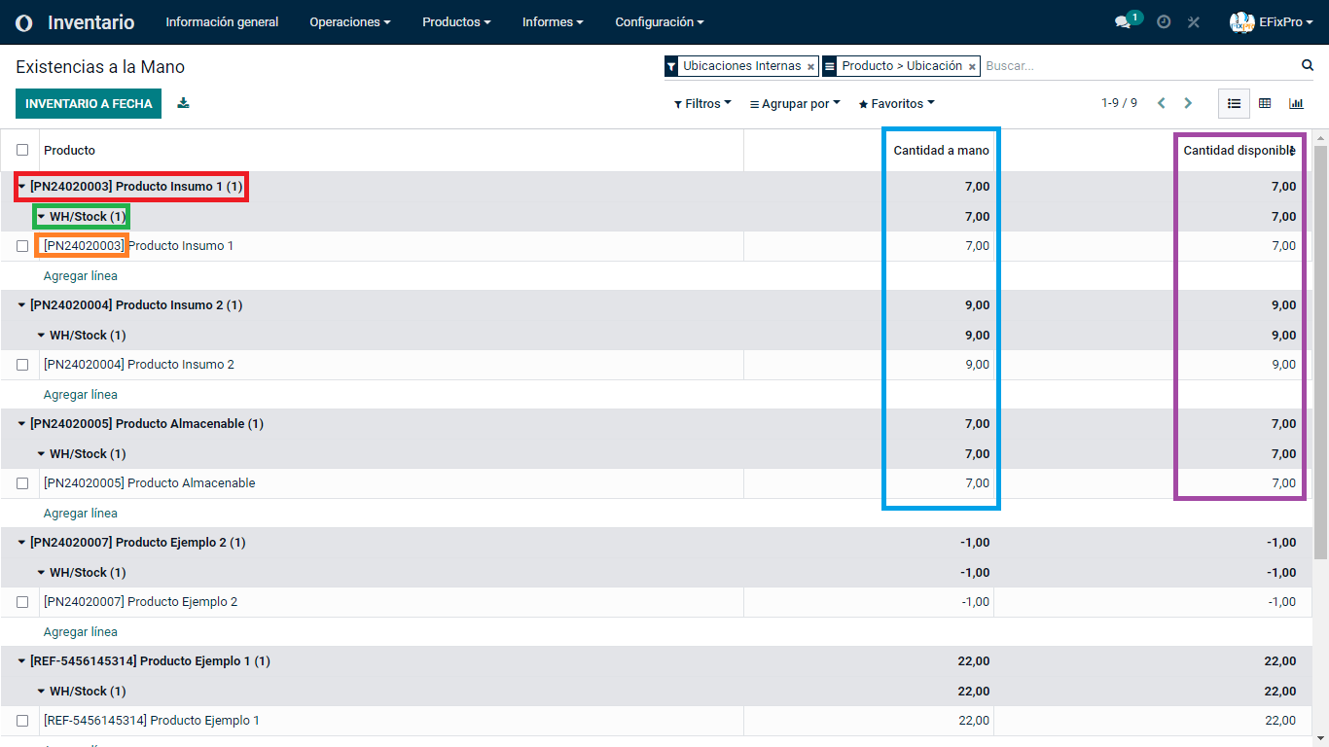
Task: Open the clock activities icon
Action: click(x=1164, y=22)
